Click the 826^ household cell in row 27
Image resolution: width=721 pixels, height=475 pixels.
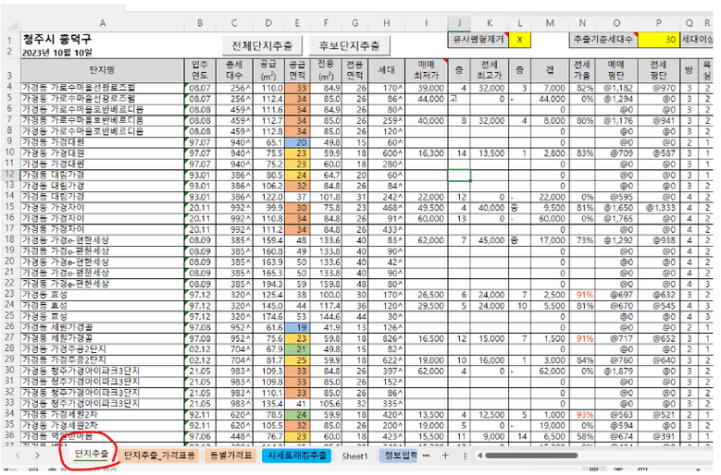tap(387, 338)
